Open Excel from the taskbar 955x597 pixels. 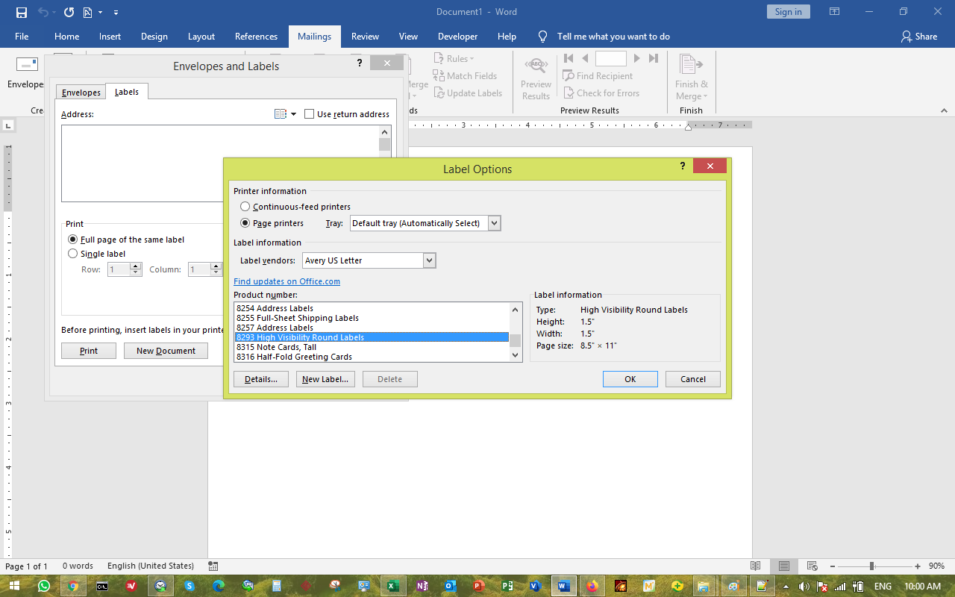pyautogui.click(x=392, y=587)
